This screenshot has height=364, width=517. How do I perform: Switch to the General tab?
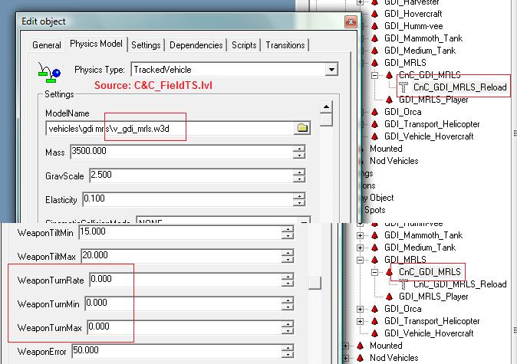point(46,45)
